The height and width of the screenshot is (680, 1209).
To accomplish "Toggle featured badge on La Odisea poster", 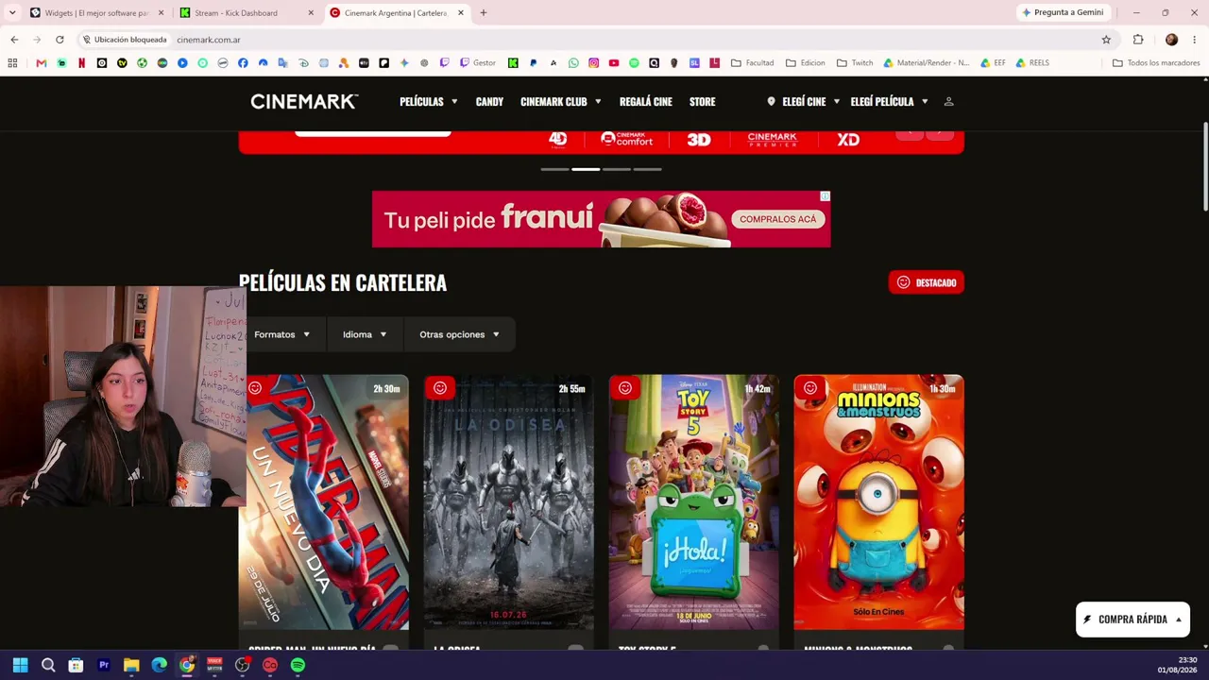I will click(x=440, y=387).
